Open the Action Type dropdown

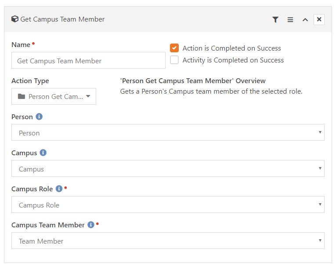(54, 96)
